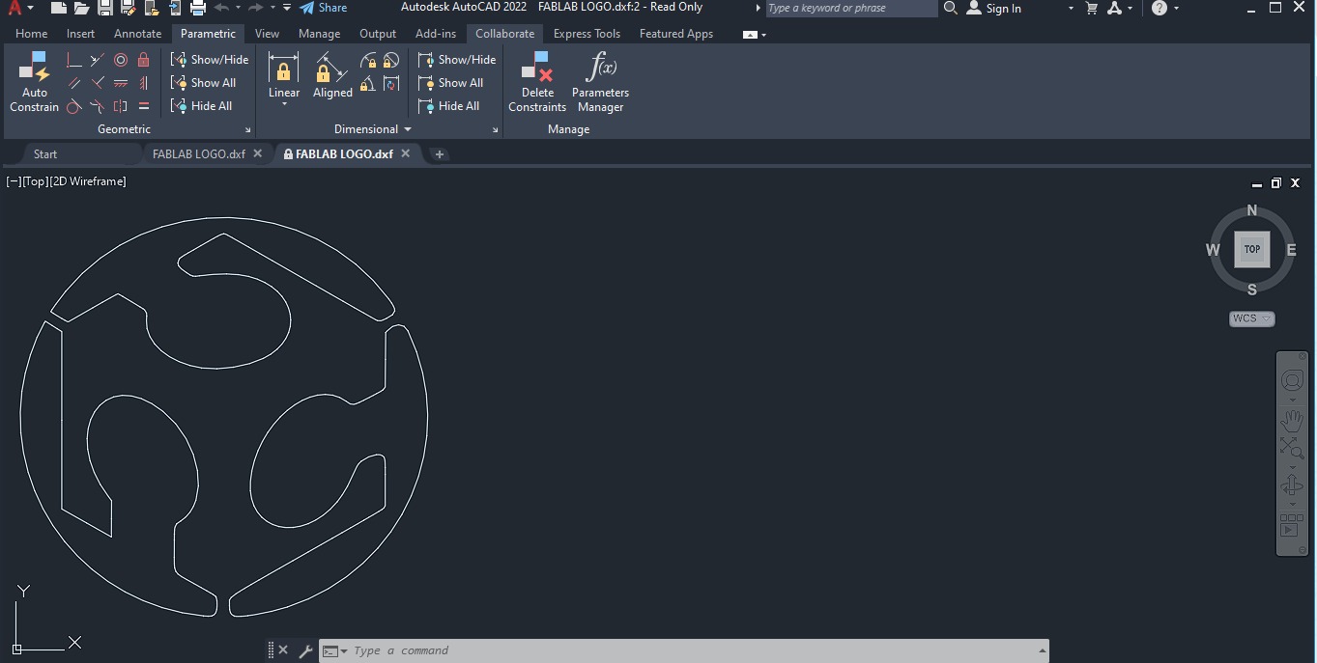Viewport: 1317px width, 663px height.
Task: Click the Save As icon in Quick Access toolbar
Action: pyautogui.click(x=127, y=8)
